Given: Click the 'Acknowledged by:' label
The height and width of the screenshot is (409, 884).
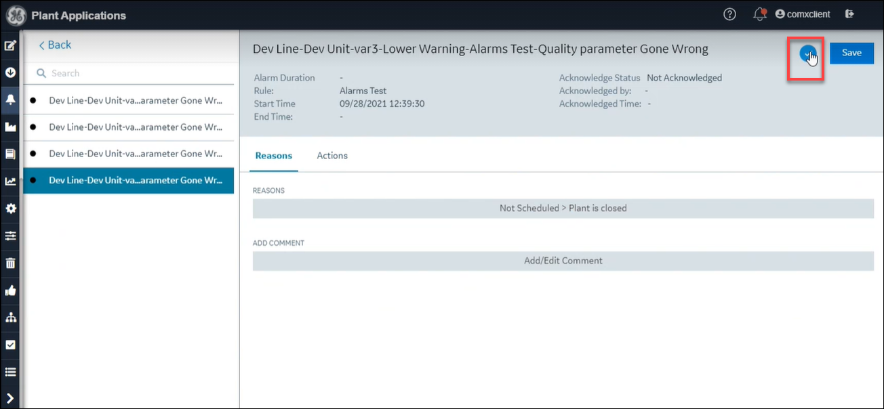Looking at the screenshot, I should [x=595, y=91].
